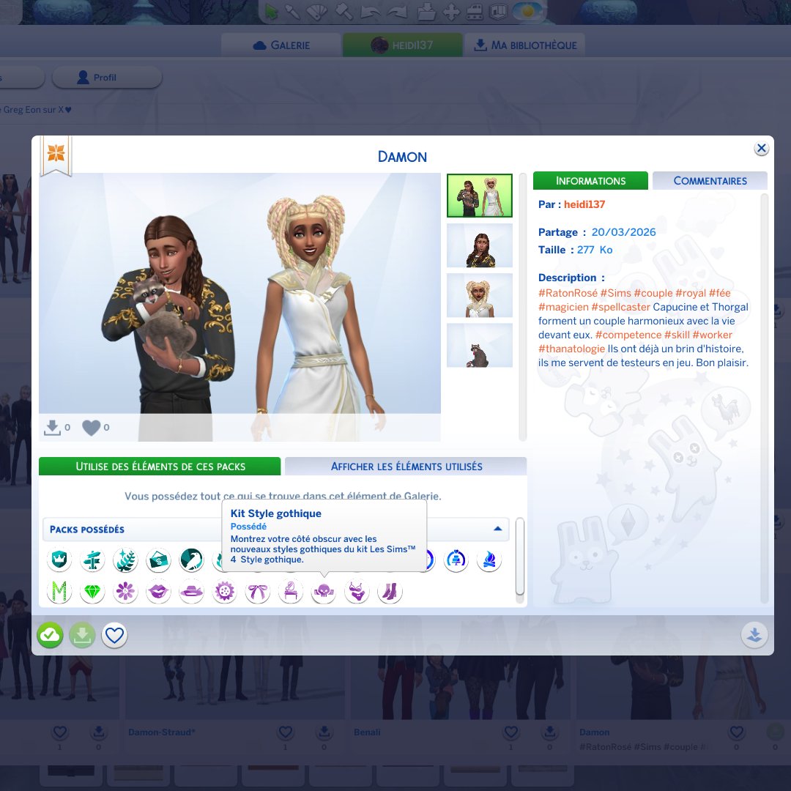Click the purple flower kit icon

click(125, 591)
